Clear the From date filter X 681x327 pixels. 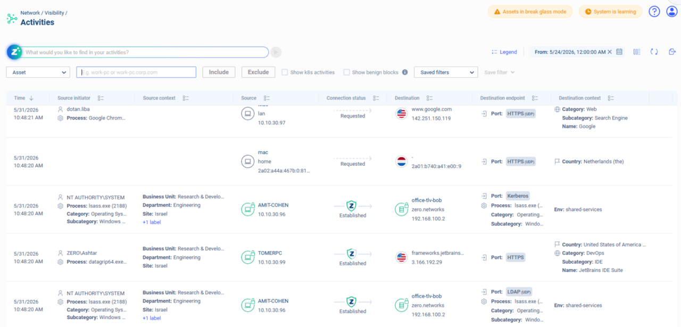click(x=610, y=52)
